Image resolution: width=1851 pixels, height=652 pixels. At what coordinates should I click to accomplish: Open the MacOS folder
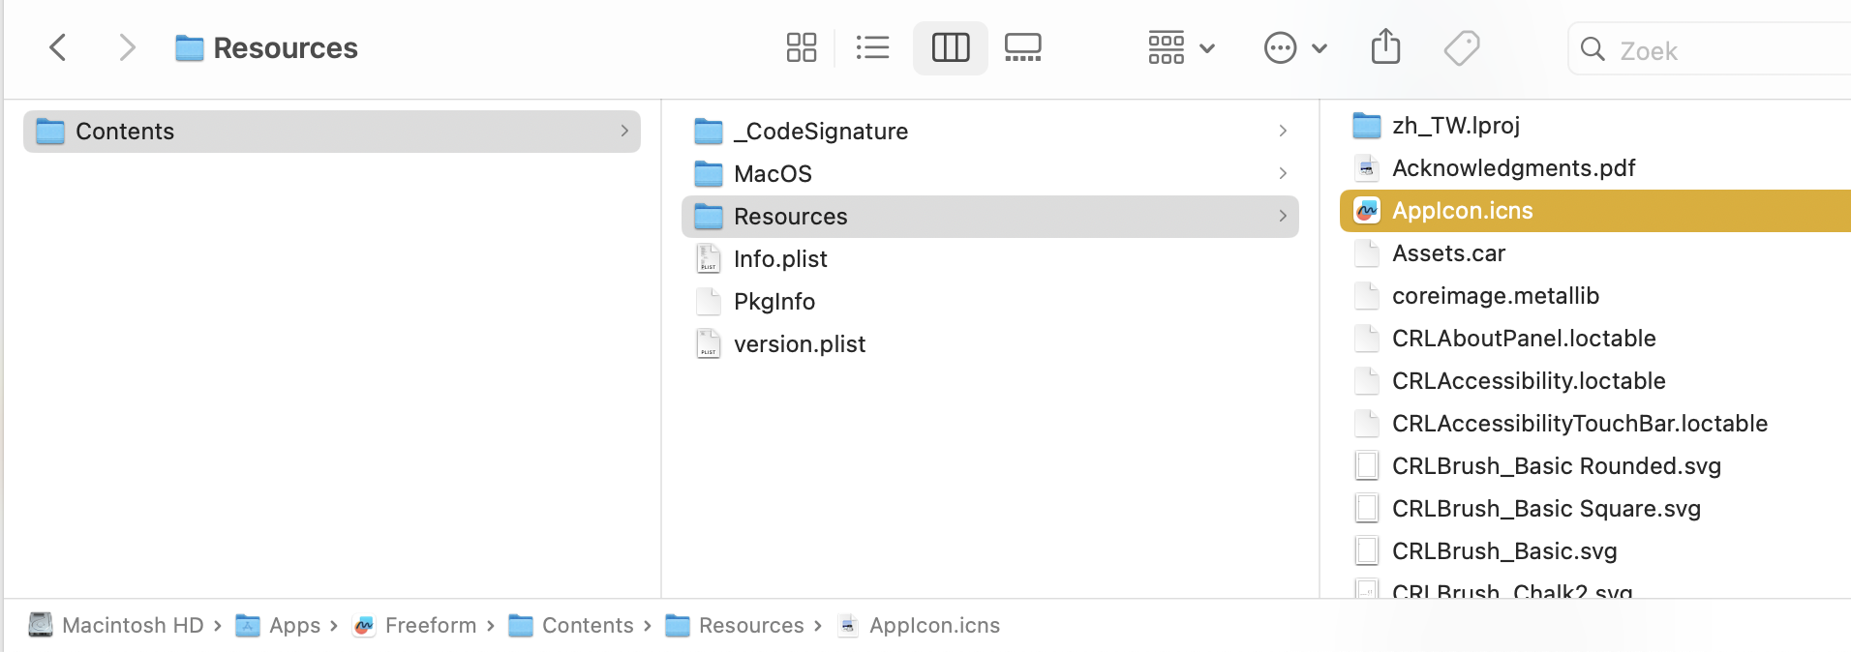(x=773, y=174)
